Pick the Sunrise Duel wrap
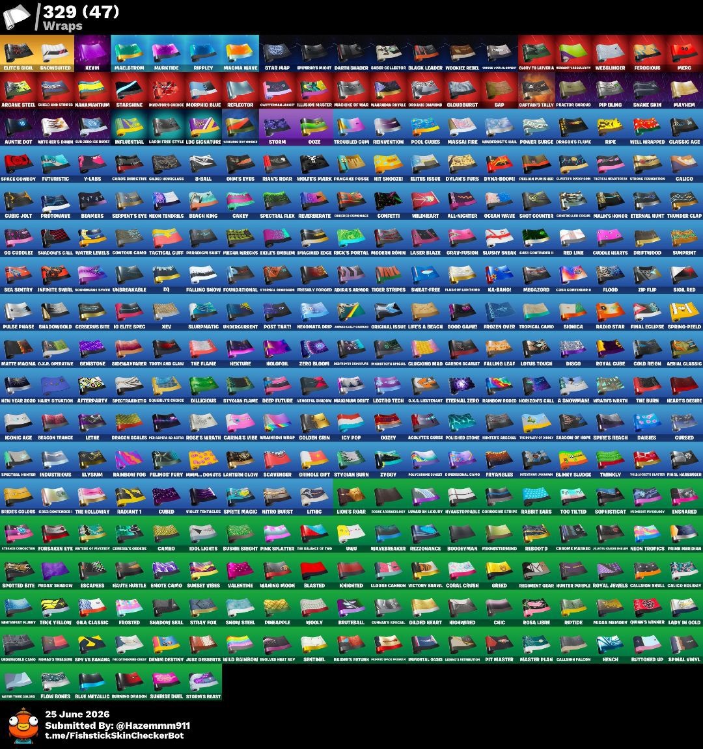Image resolution: width=703 pixels, height=749 pixels. [x=167, y=682]
